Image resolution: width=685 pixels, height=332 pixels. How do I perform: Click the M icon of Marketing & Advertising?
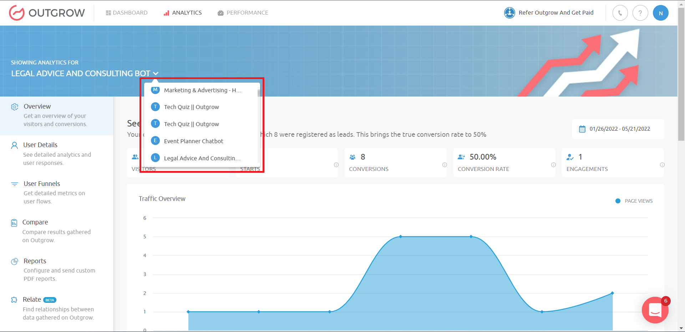coord(155,90)
